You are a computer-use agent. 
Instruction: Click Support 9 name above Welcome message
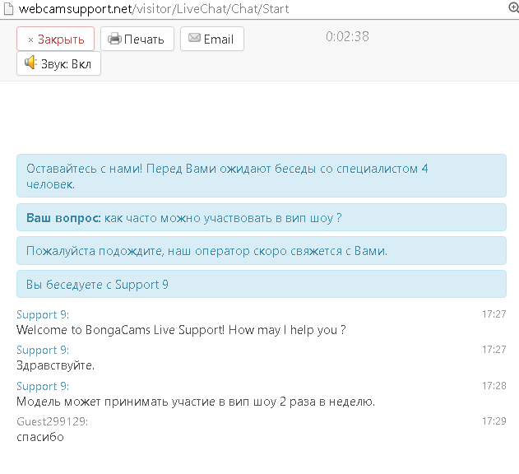43,314
